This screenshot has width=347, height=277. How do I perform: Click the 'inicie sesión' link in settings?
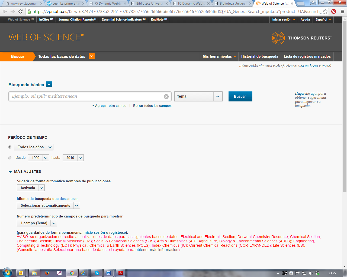pos(94,232)
